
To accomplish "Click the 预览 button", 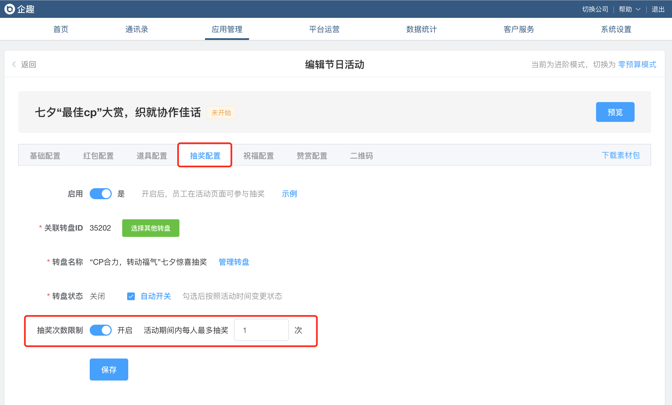I will pyautogui.click(x=615, y=112).
